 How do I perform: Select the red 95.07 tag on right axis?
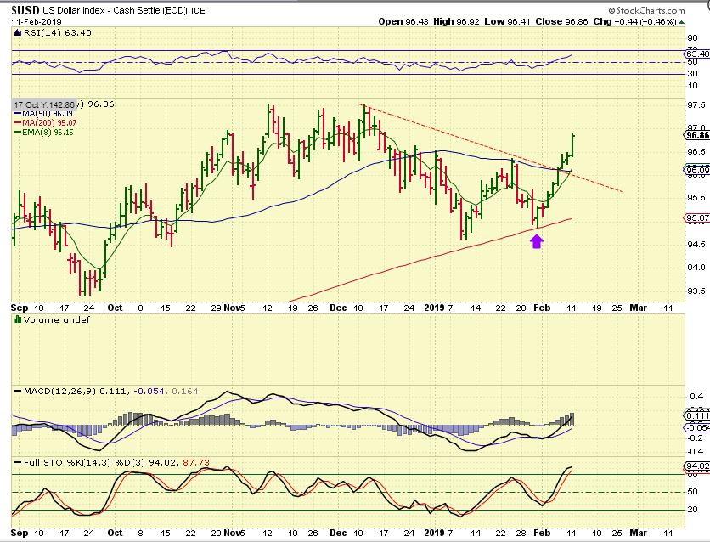[696, 218]
